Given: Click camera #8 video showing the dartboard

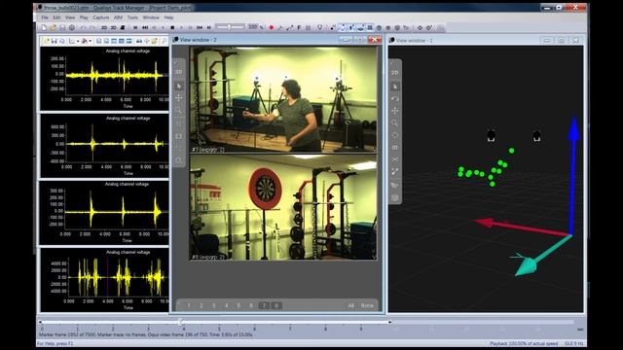Looking at the screenshot, I should (283, 207).
